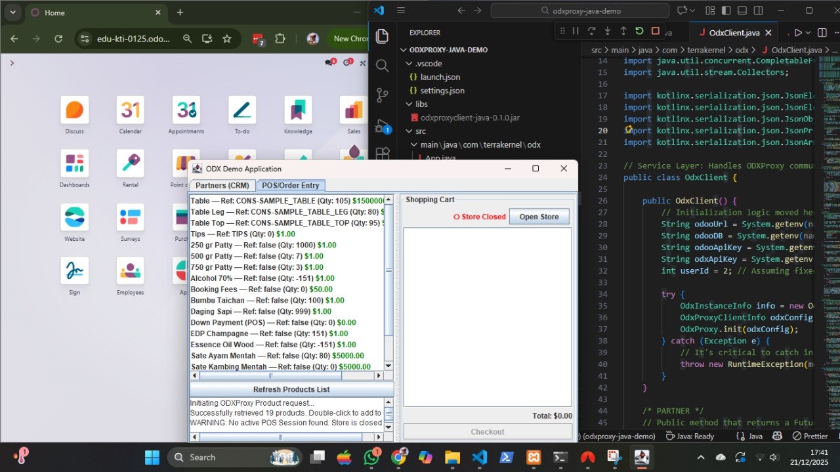Launch the Odoo Knowledge app
840x472 pixels.
298,110
